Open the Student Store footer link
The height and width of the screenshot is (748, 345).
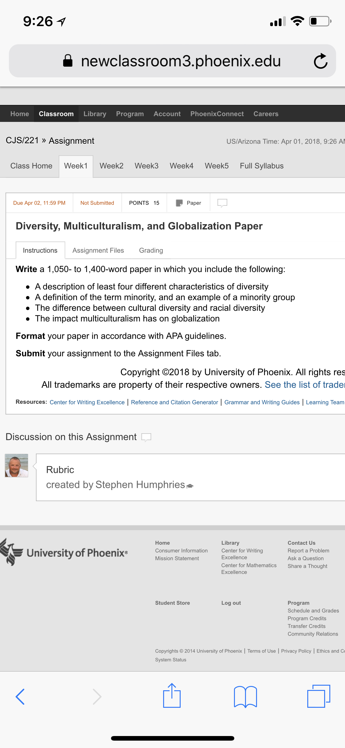click(x=172, y=603)
